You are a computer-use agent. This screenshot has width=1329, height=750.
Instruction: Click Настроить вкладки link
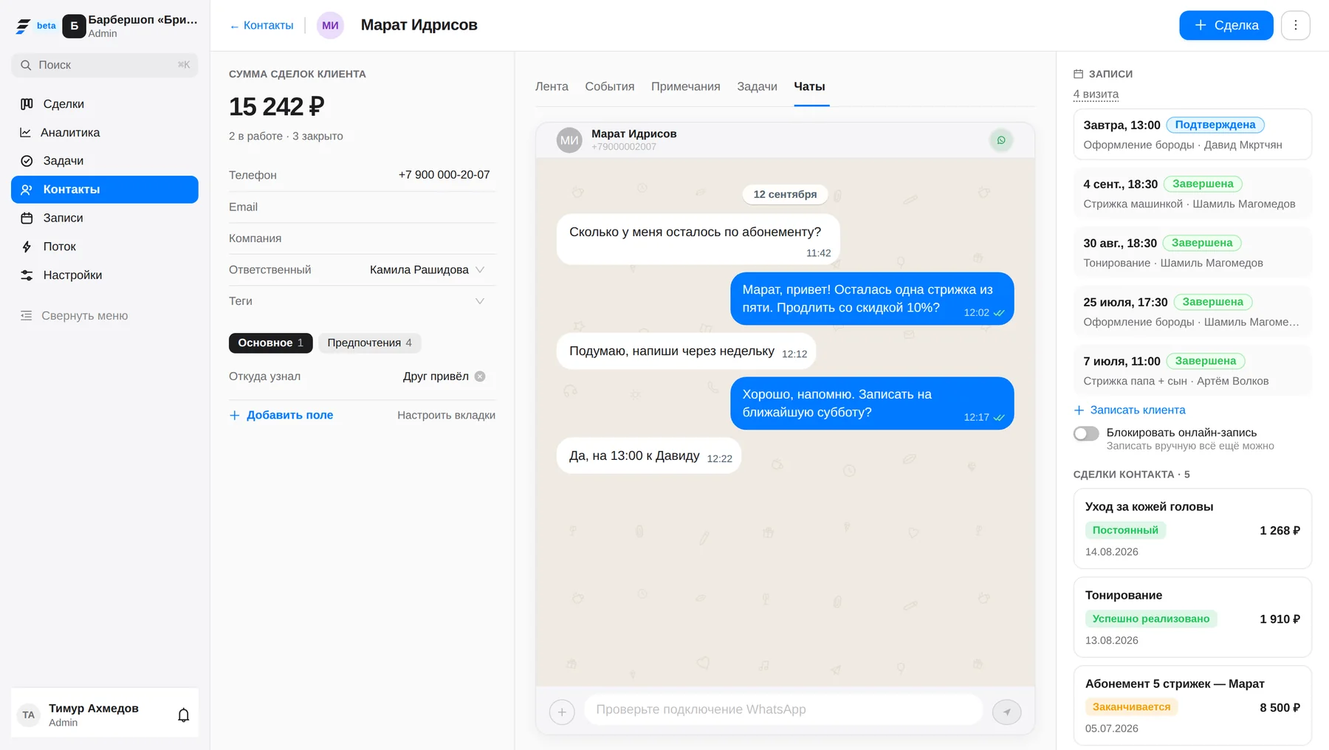(446, 415)
